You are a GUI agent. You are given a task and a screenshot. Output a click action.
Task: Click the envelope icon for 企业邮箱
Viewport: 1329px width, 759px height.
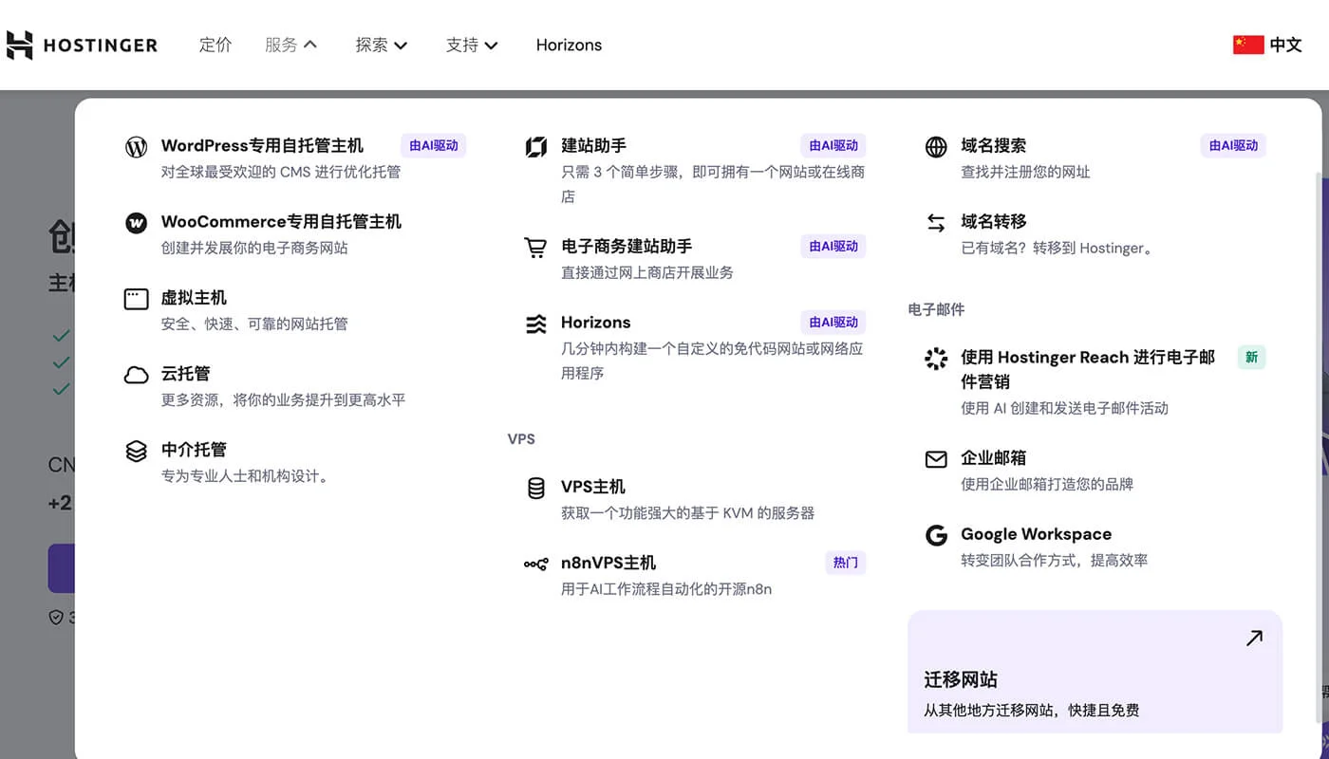tap(936, 459)
